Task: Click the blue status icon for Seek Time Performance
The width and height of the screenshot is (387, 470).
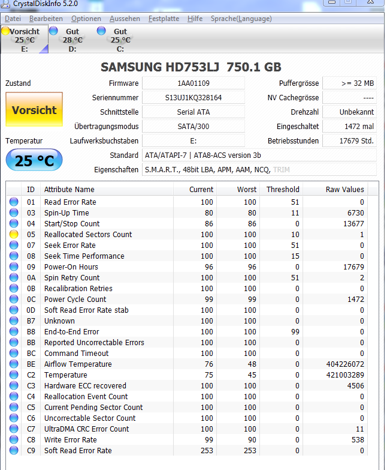Action: (x=14, y=256)
